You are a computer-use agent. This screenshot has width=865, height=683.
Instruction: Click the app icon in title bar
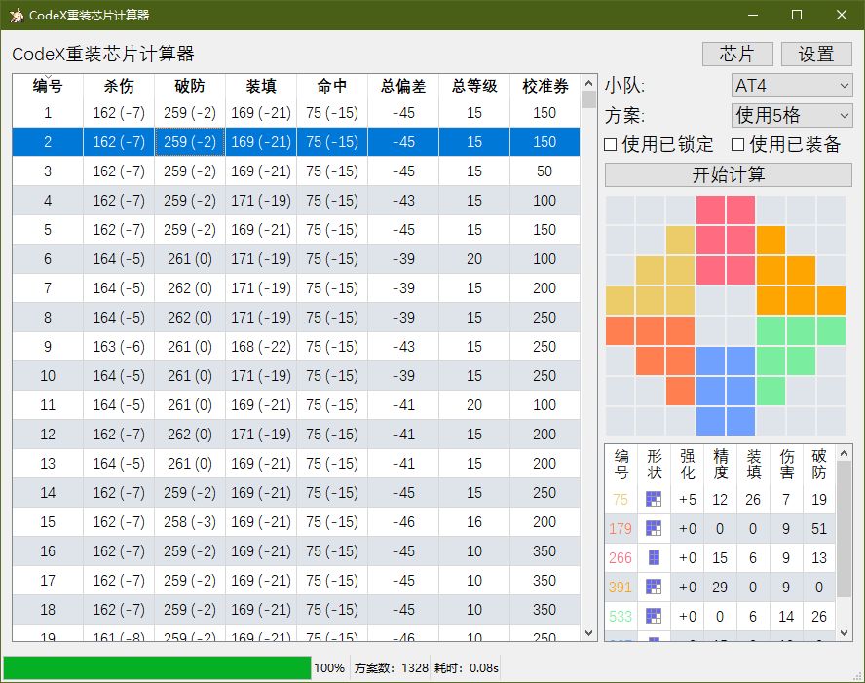16,15
